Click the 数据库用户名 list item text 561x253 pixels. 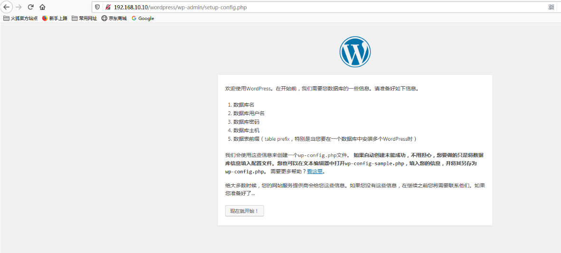249,114
